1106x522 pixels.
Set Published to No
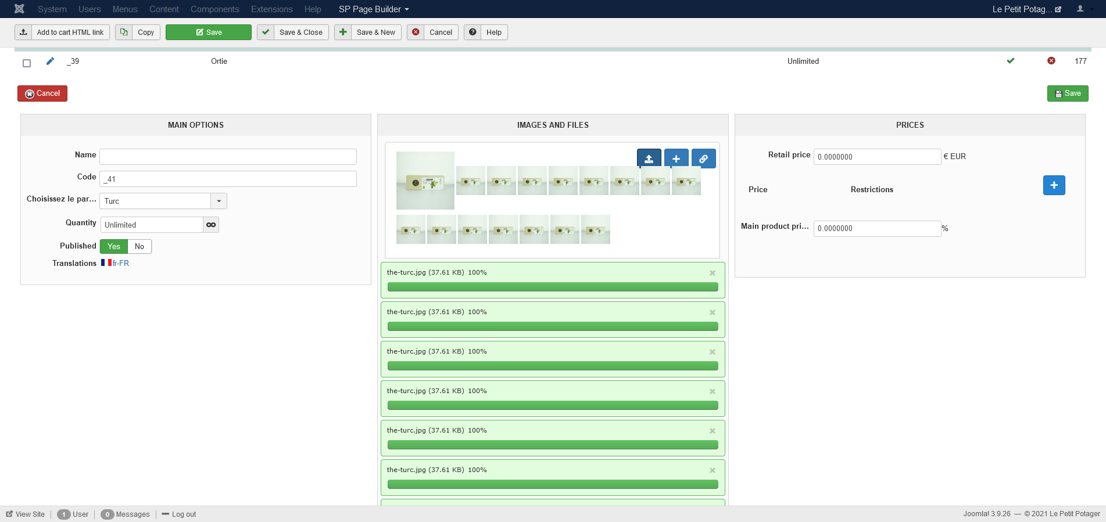[x=139, y=246]
